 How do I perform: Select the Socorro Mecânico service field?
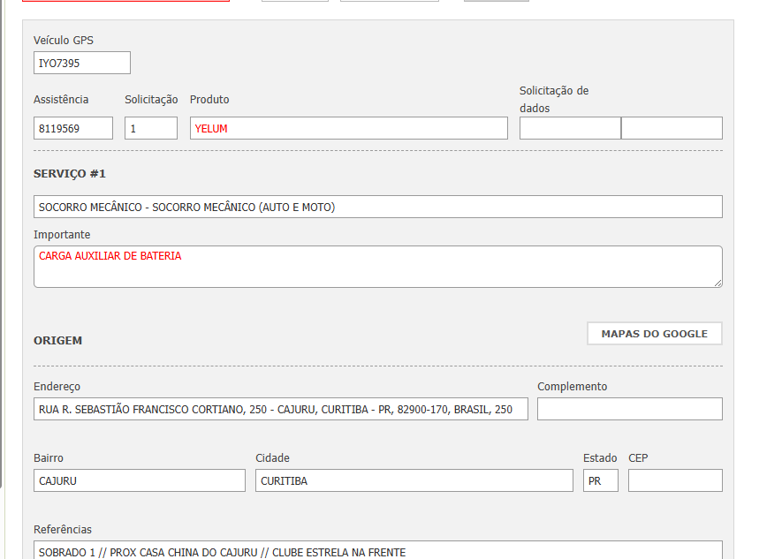(x=377, y=207)
